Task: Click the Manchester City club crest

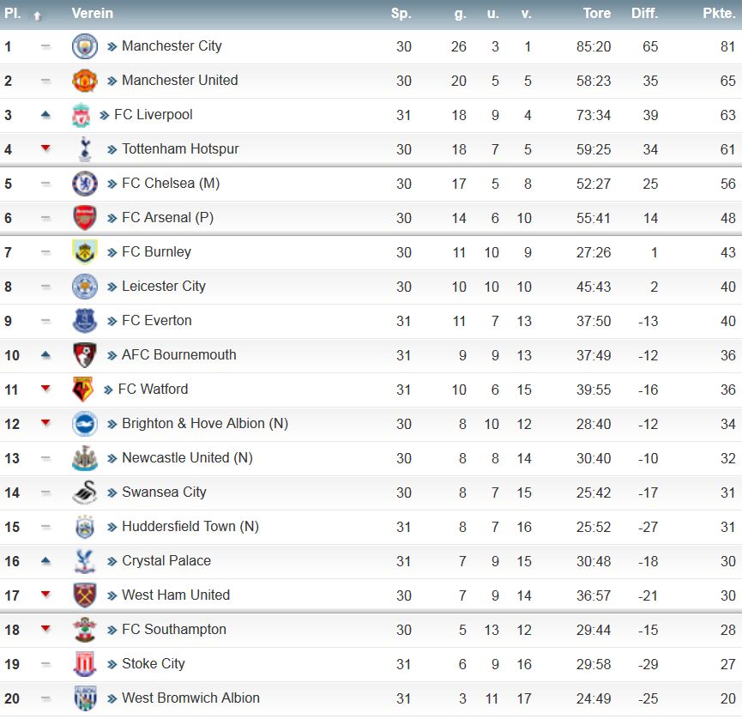Action: pos(85,46)
